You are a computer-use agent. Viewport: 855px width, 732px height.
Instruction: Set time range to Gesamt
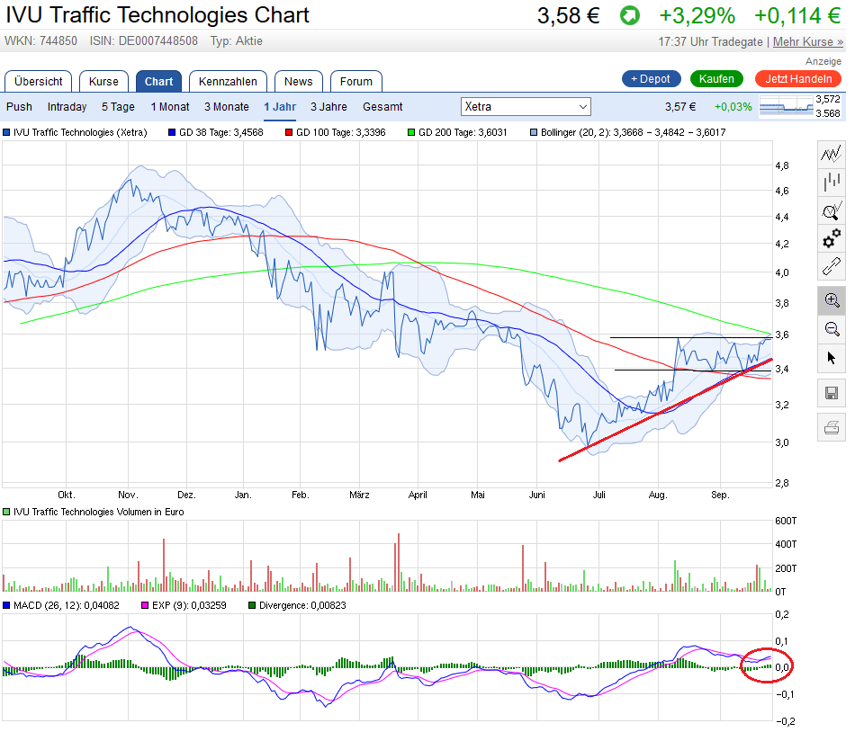click(x=382, y=106)
